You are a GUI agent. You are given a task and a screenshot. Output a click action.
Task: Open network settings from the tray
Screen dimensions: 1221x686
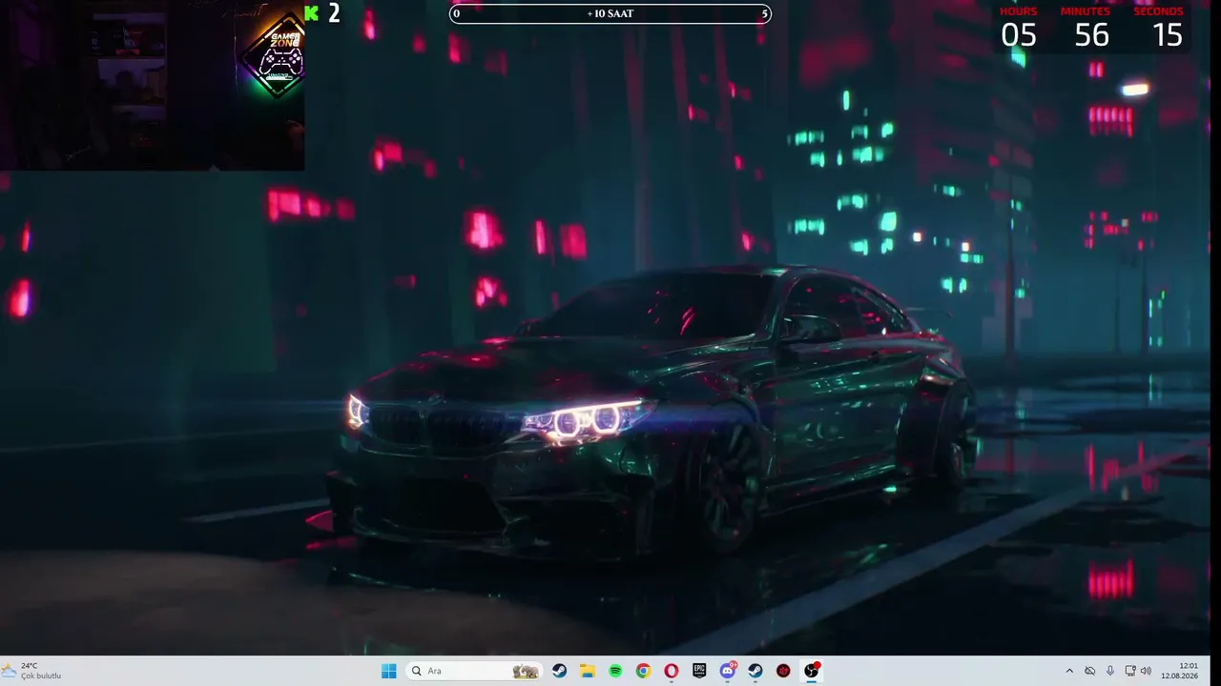coord(1130,671)
